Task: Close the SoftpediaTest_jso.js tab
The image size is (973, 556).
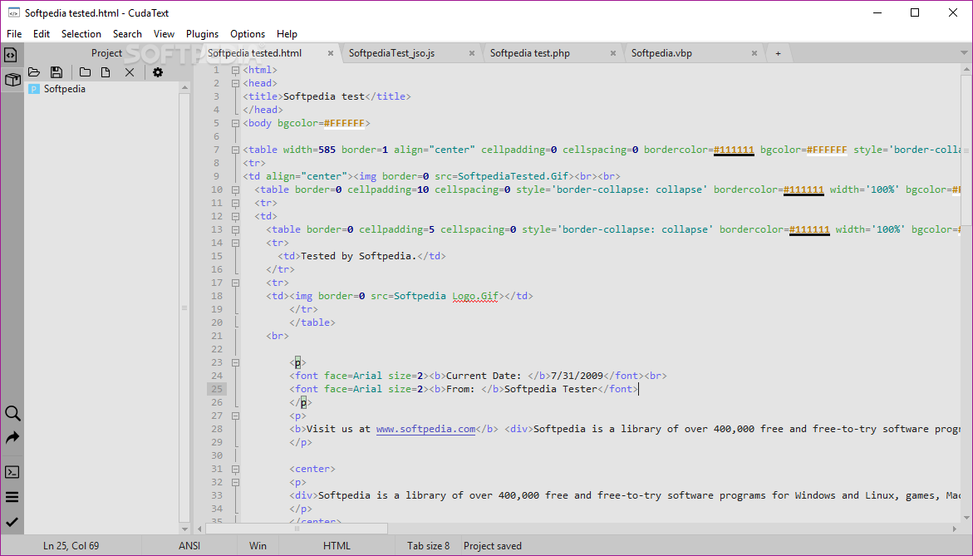Action: pyautogui.click(x=472, y=53)
